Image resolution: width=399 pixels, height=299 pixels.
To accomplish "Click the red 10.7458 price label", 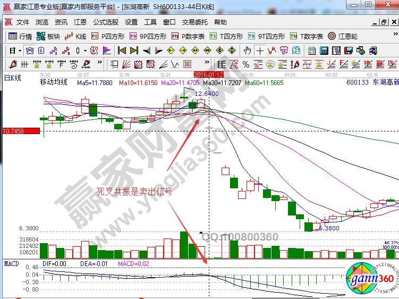I will tap(21, 131).
